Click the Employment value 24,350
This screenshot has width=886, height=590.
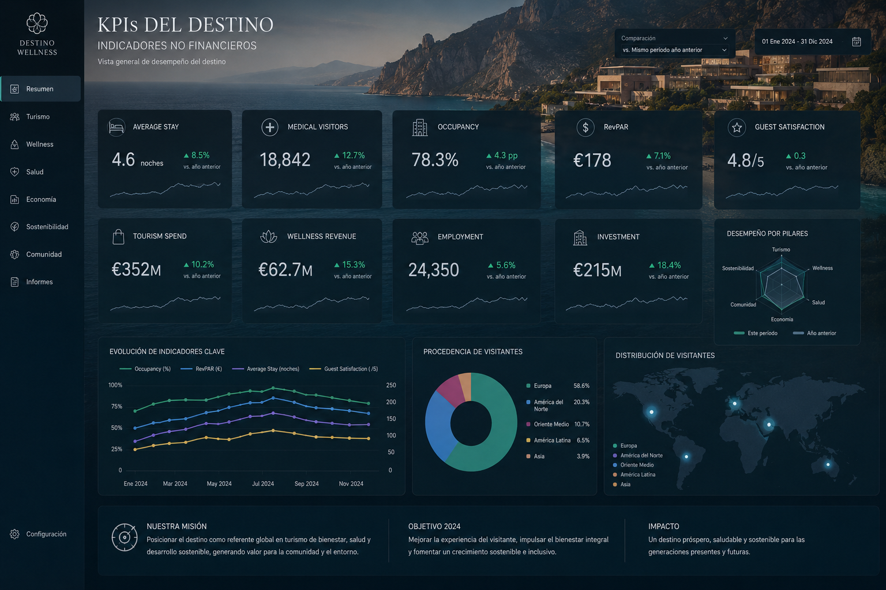coord(434,270)
